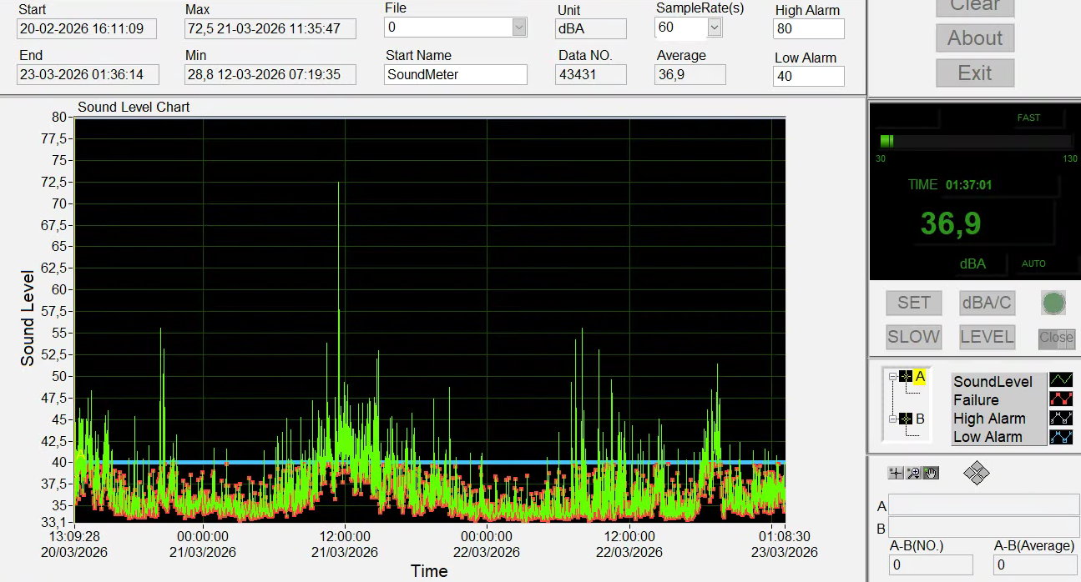
Task: Choose the hand pan tool
Action: [x=931, y=474]
